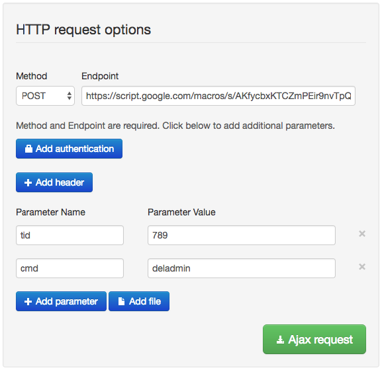Click the plus icon on Add parameter
This screenshot has height=370, width=382.
coord(28,301)
